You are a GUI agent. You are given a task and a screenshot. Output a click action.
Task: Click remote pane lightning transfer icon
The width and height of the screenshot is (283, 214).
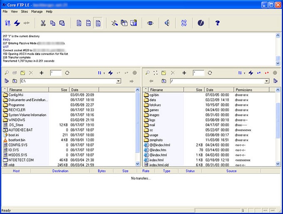(251, 73)
